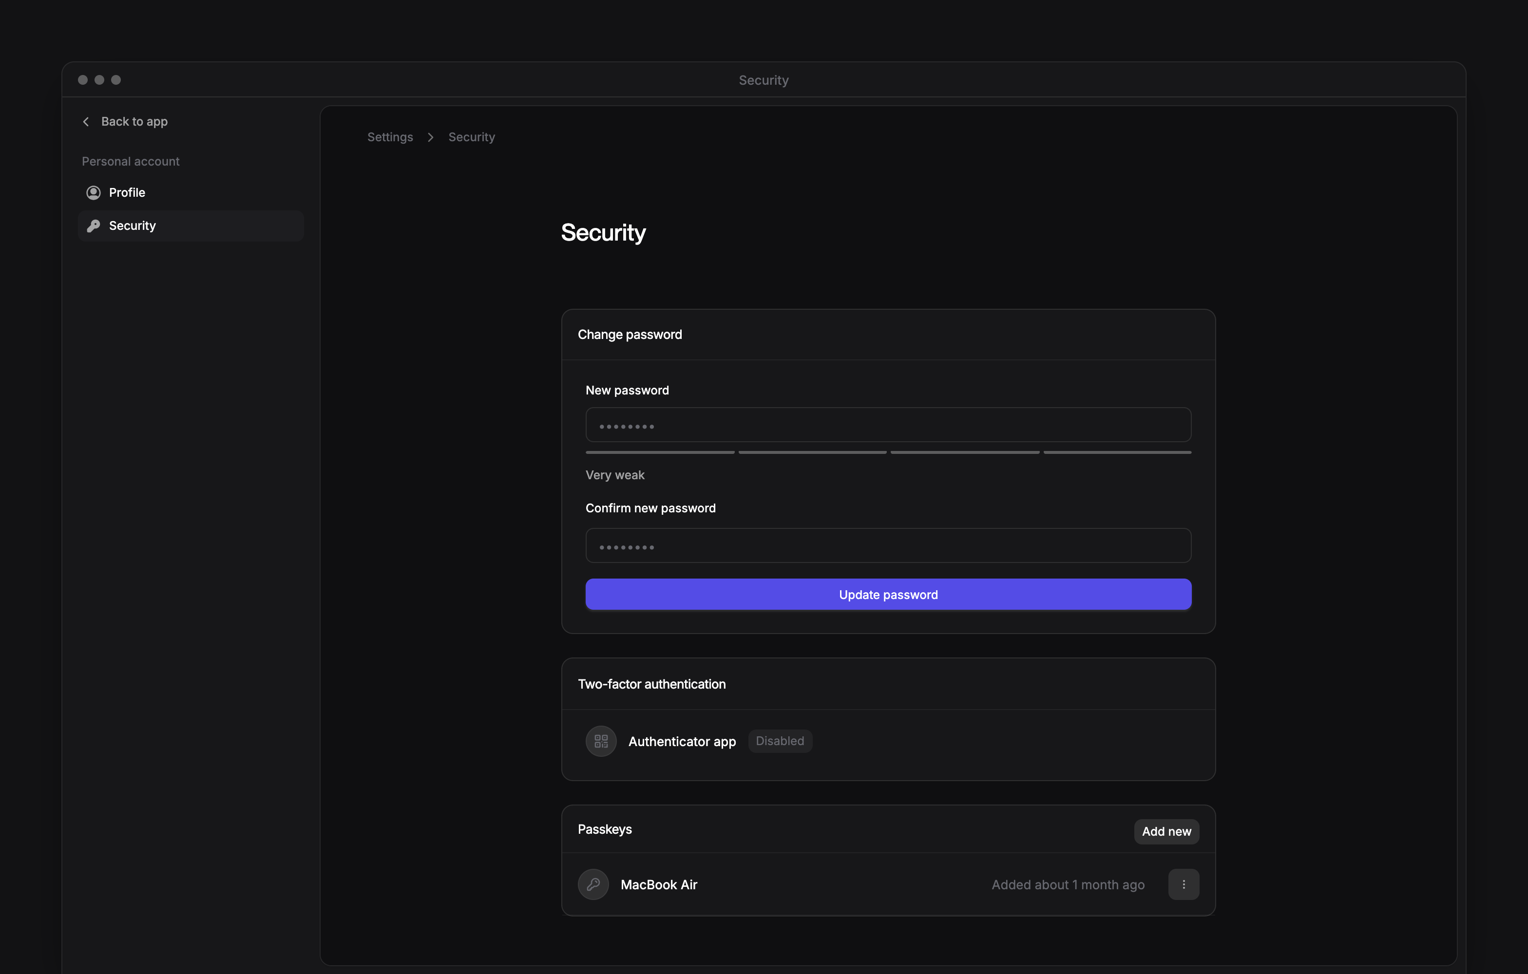Click the back arrow chevron icon

click(86, 121)
